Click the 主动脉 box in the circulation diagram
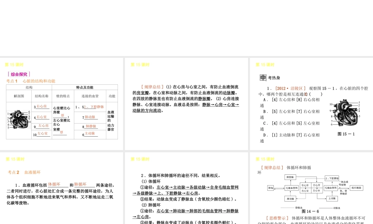Image resolution: width=373 pixels, height=224 pixels. (333, 199)
